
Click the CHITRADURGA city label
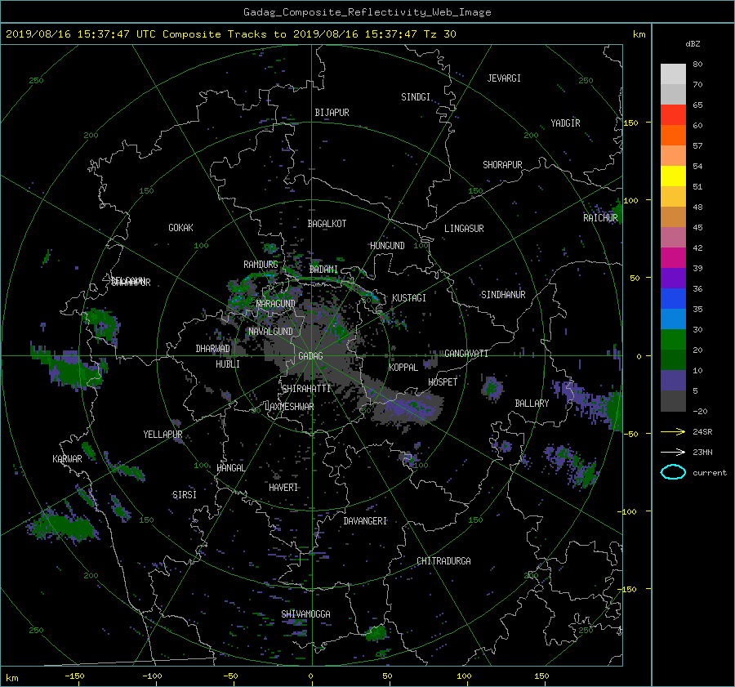pyautogui.click(x=443, y=561)
